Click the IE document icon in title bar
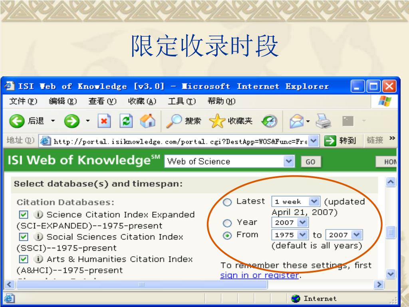The height and width of the screenshot is (307, 409). click(x=10, y=86)
